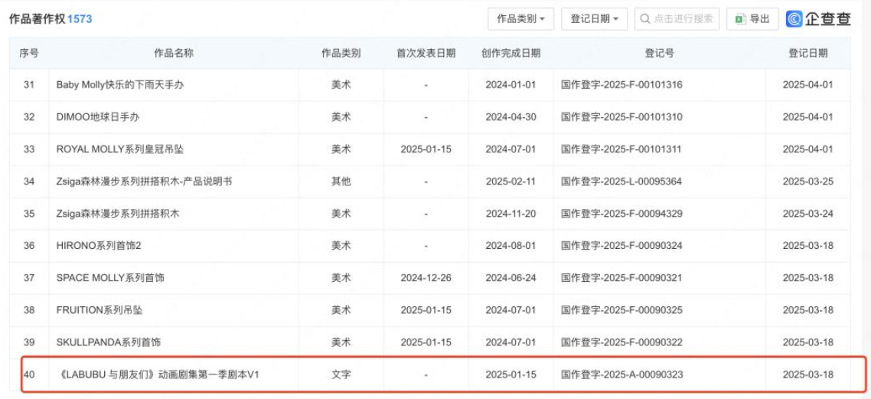Click the copyright count 1573

80,19
